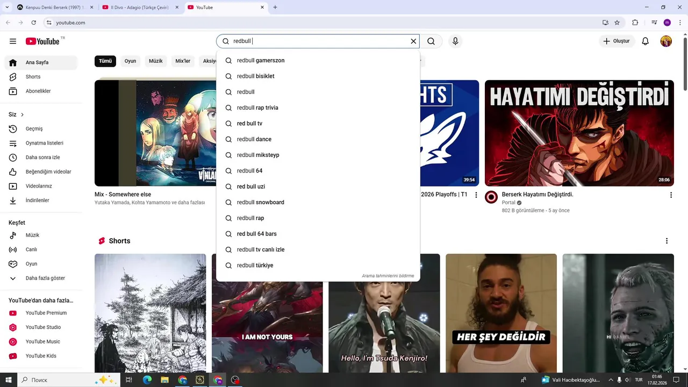Open the notifications bell

(646, 41)
